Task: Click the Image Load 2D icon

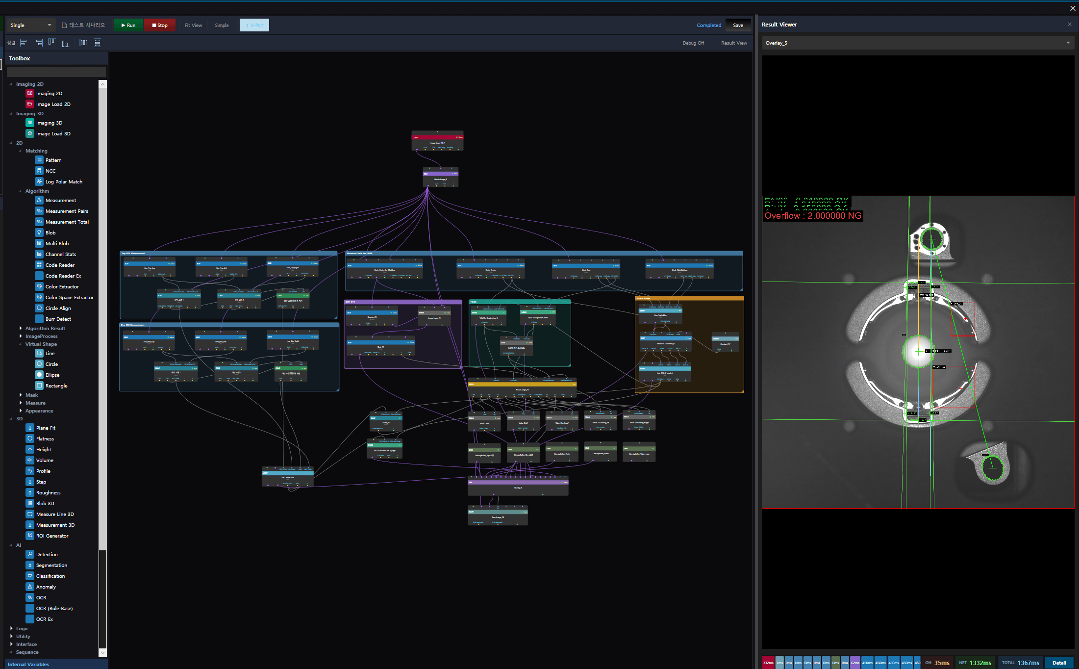Action: pyautogui.click(x=30, y=104)
